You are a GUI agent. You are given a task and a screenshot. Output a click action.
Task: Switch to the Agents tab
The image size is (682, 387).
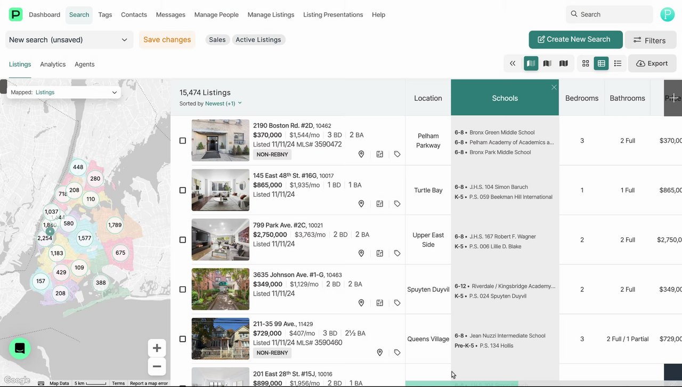84,64
